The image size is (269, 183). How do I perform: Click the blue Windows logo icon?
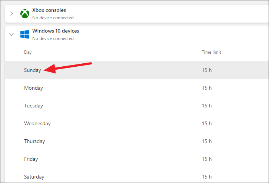tap(25, 34)
